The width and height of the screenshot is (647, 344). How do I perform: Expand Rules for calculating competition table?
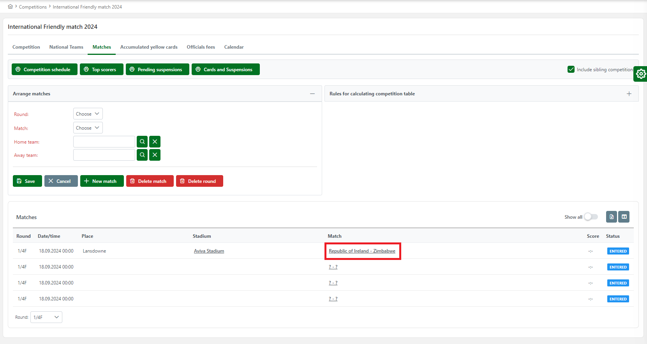tap(629, 94)
